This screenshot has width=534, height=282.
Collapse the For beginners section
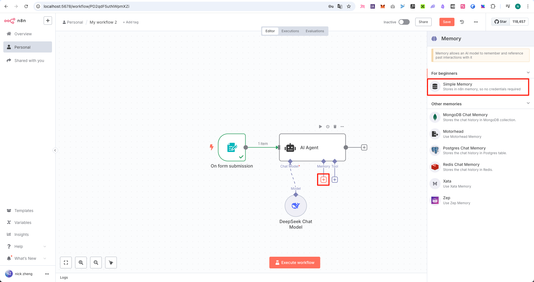[x=528, y=73]
